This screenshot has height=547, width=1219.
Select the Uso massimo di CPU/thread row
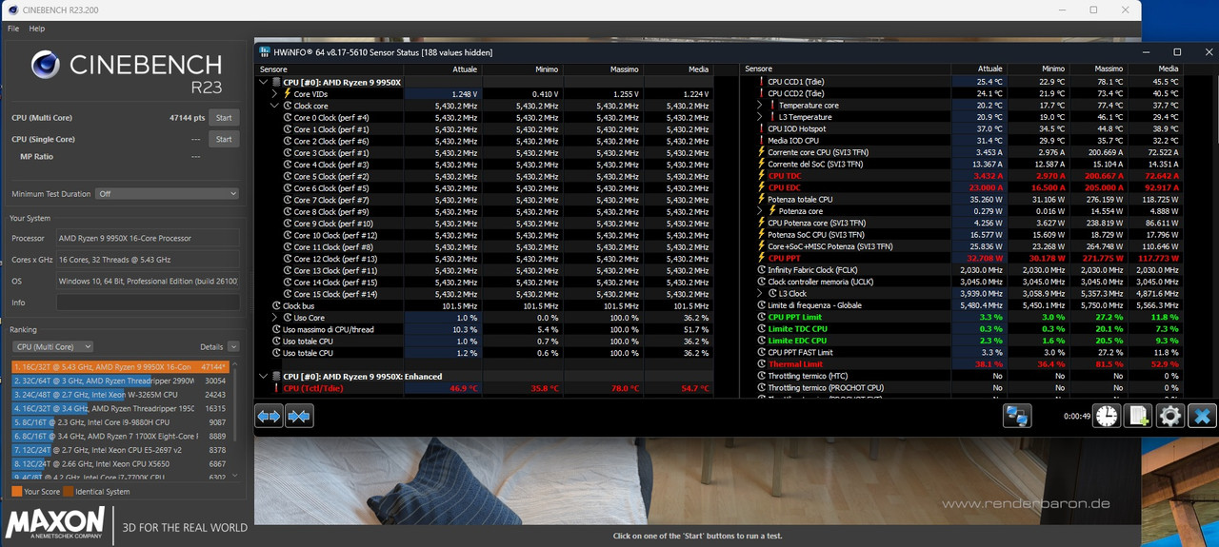pos(485,329)
